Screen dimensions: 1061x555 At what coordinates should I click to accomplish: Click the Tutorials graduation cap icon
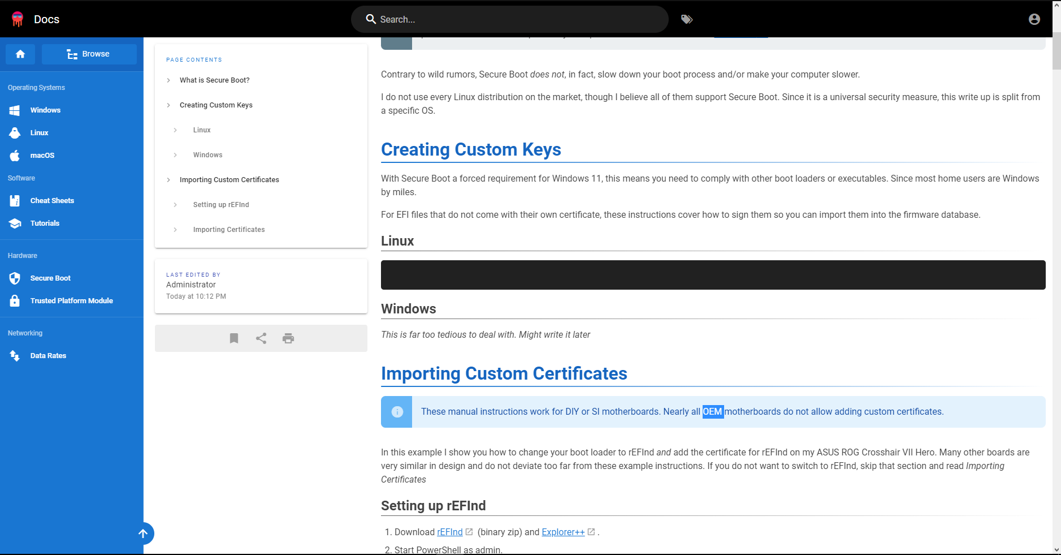[x=14, y=223]
